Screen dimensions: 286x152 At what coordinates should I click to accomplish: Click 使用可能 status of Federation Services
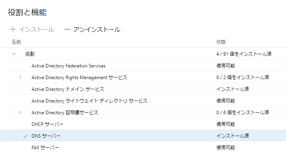pyautogui.click(x=226, y=66)
